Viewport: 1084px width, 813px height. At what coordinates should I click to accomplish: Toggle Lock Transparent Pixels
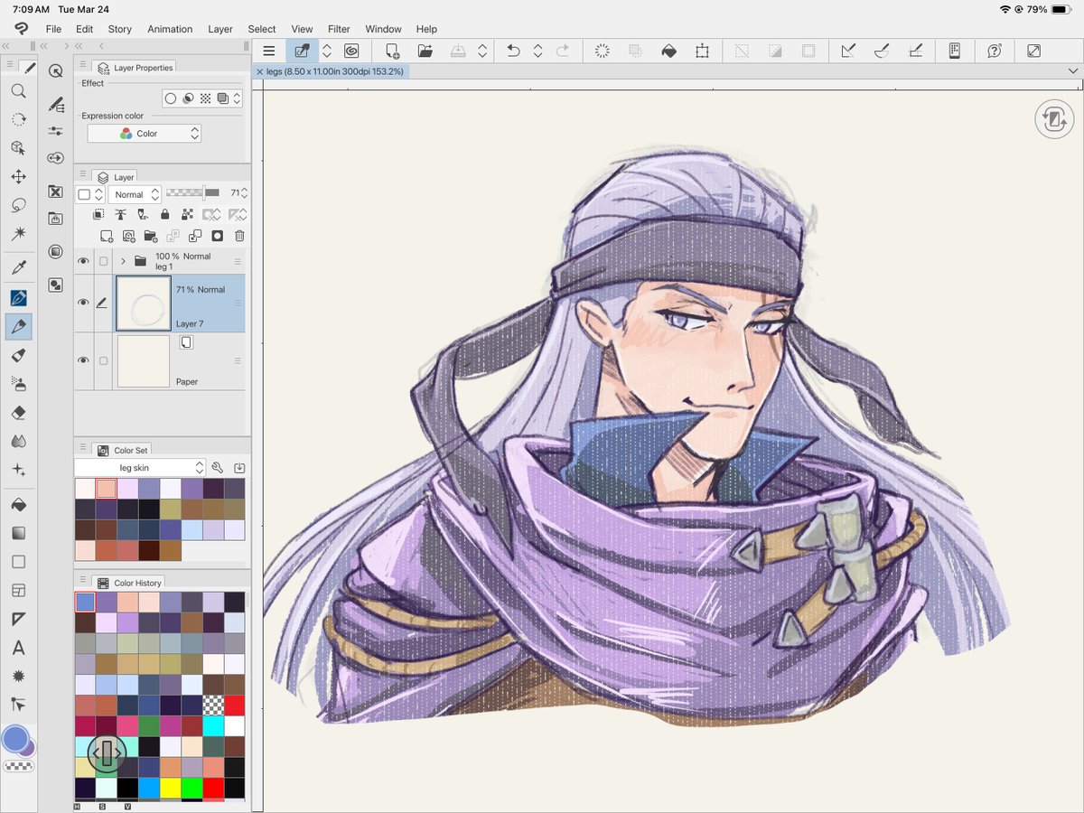tap(187, 214)
